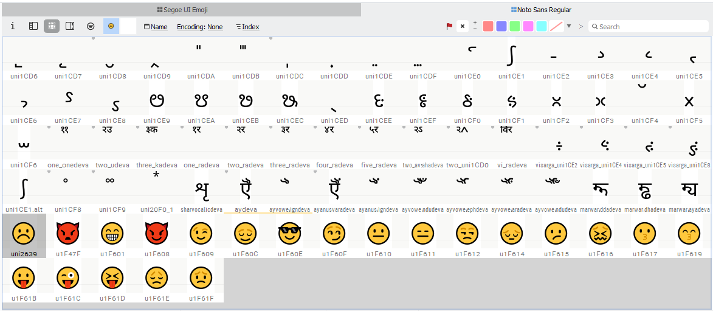Select the uni1CE9 glyph cell
713x311 pixels.
point(157,102)
